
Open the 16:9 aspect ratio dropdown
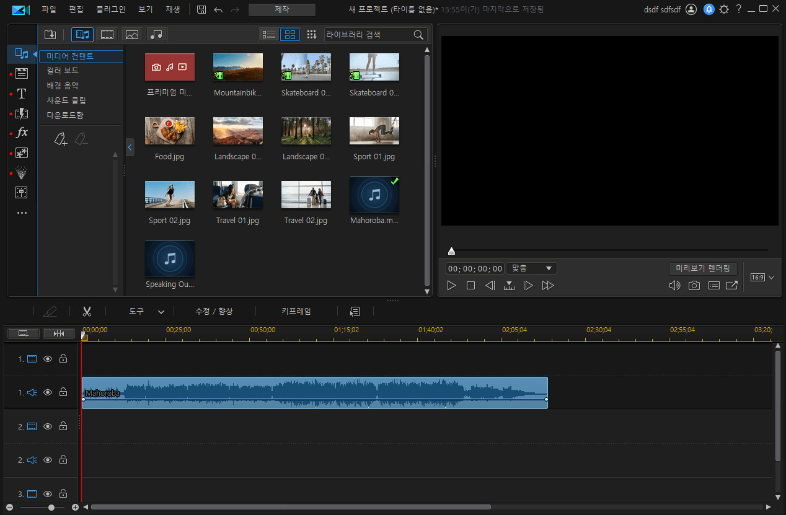[x=762, y=278]
